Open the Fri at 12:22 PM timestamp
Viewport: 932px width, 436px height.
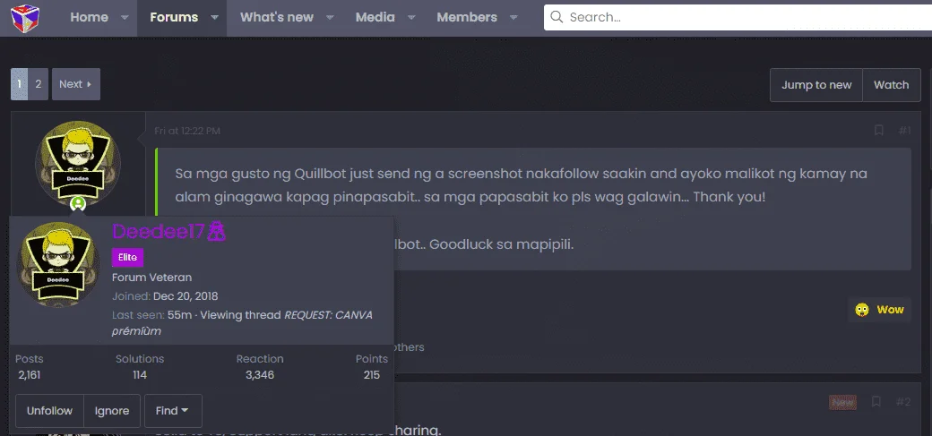click(187, 131)
